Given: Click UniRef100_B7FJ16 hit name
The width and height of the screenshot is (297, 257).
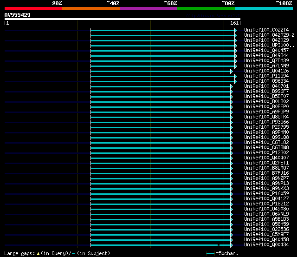Looking at the screenshot, I should tap(266, 173).
